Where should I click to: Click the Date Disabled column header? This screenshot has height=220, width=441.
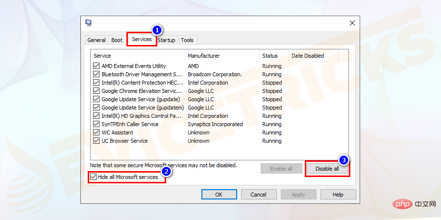314,56
